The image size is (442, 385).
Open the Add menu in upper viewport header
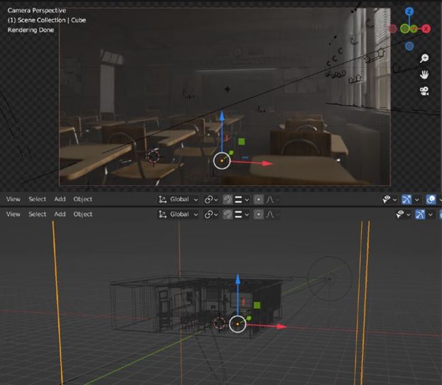[x=60, y=200]
